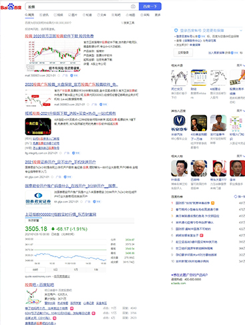Screen dimensions: 245x325
Task: Open the money-and-pencil thumbnail in 相关术语
Action: [238, 78]
